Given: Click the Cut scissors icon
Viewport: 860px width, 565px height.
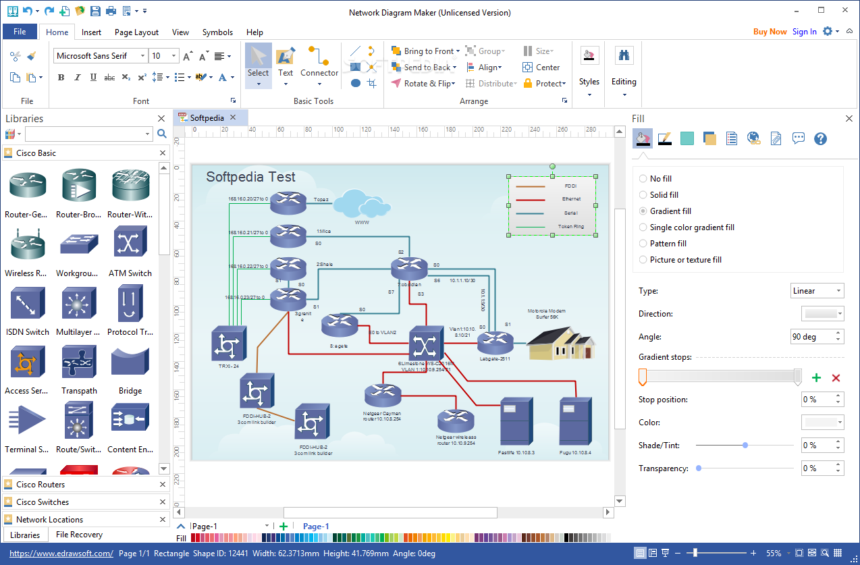Looking at the screenshot, I should (16, 56).
